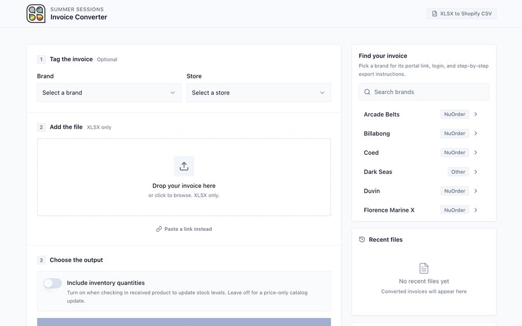The image size is (522, 326).
Task: Click the history clock icon by Recent files
Action: tap(362, 240)
